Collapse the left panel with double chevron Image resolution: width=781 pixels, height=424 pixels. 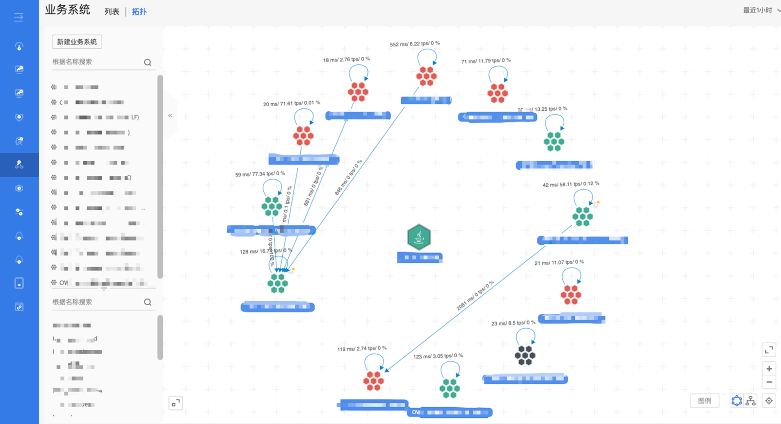tap(170, 116)
